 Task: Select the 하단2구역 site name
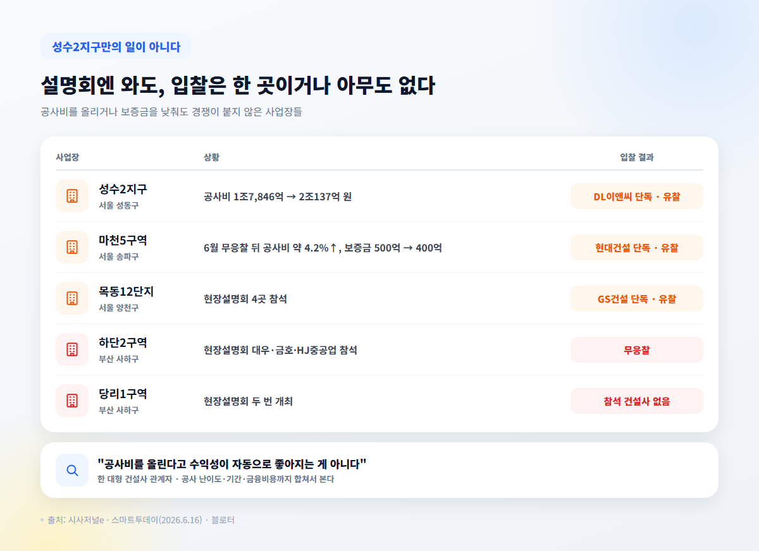tap(123, 342)
